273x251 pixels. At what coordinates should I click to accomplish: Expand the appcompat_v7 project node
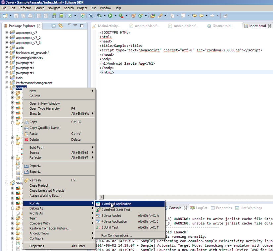click(x=7, y=32)
